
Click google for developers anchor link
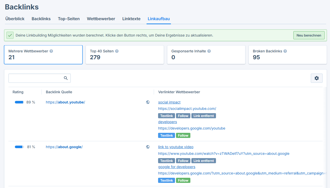tap(177, 167)
